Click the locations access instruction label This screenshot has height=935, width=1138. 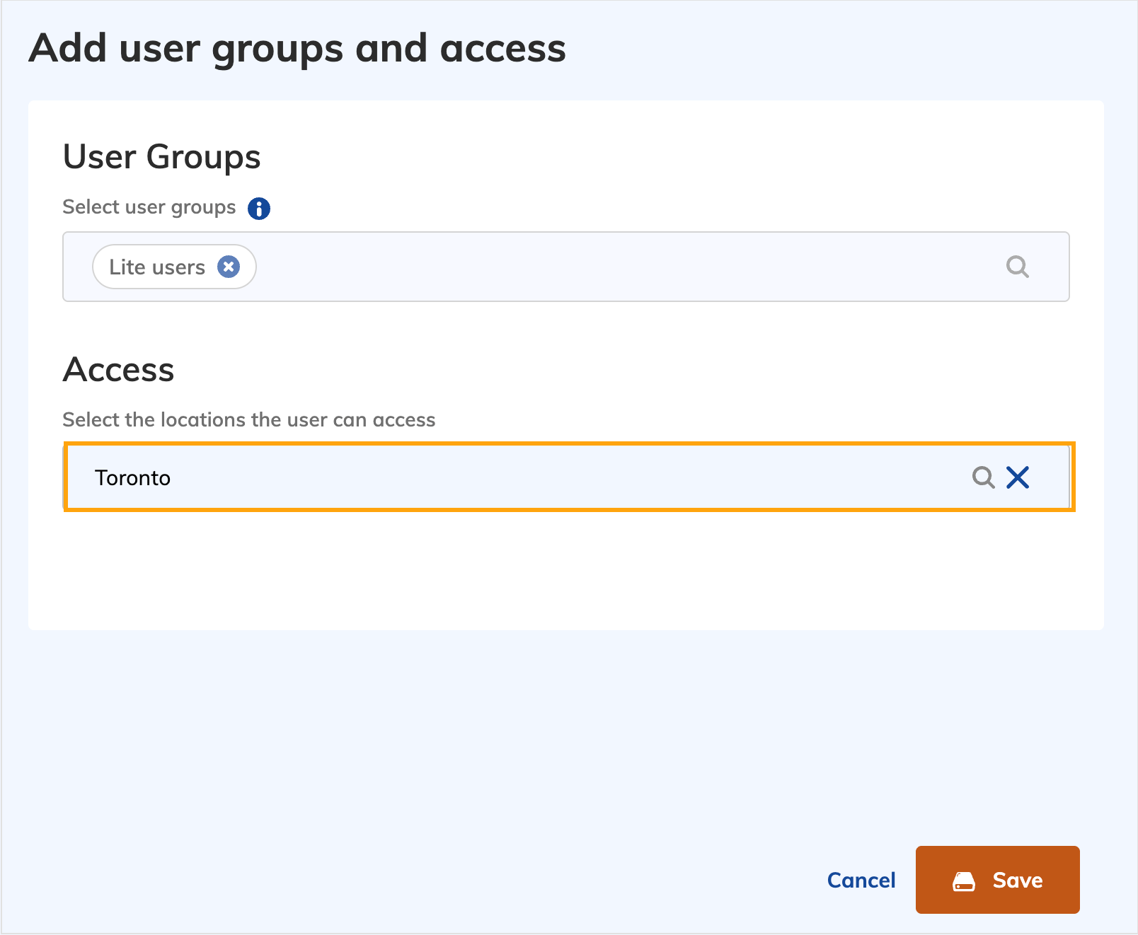(x=248, y=420)
